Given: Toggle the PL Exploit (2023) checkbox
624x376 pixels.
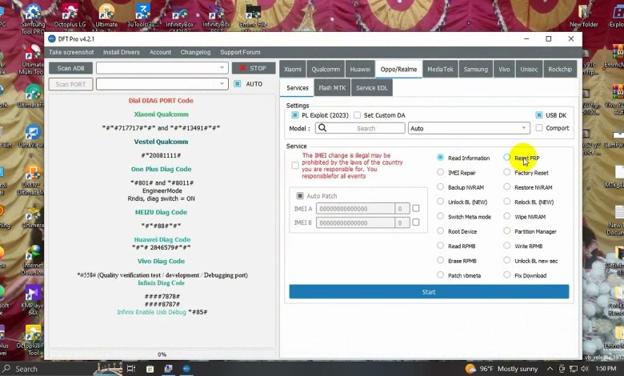Looking at the screenshot, I should pyautogui.click(x=295, y=115).
